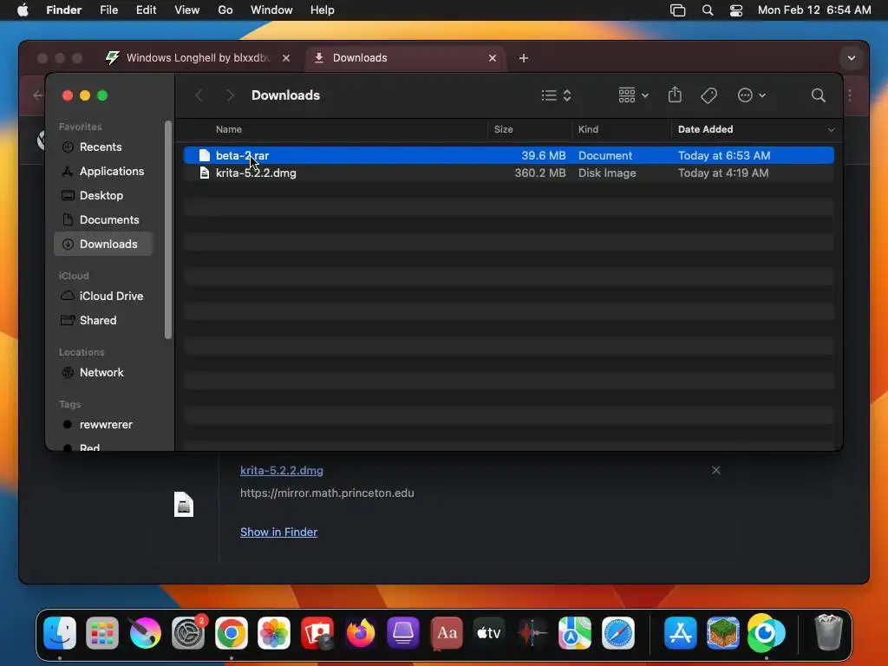Open Control Center in the menu bar
Image resolution: width=888 pixels, height=666 pixels.
tap(735, 10)
